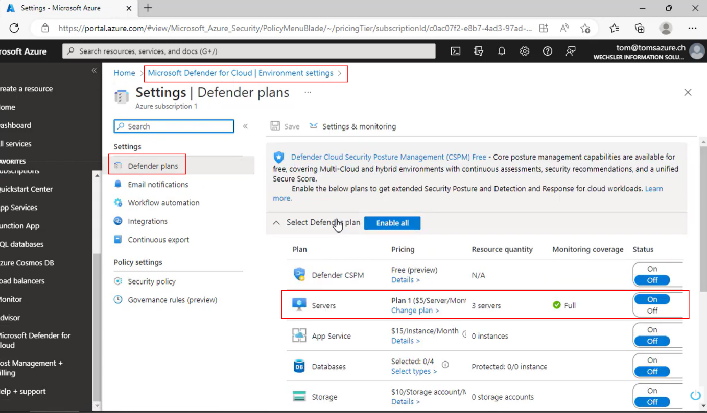Click Select types link for Databases
Screen dimensions: 707x413
[414, 371]
